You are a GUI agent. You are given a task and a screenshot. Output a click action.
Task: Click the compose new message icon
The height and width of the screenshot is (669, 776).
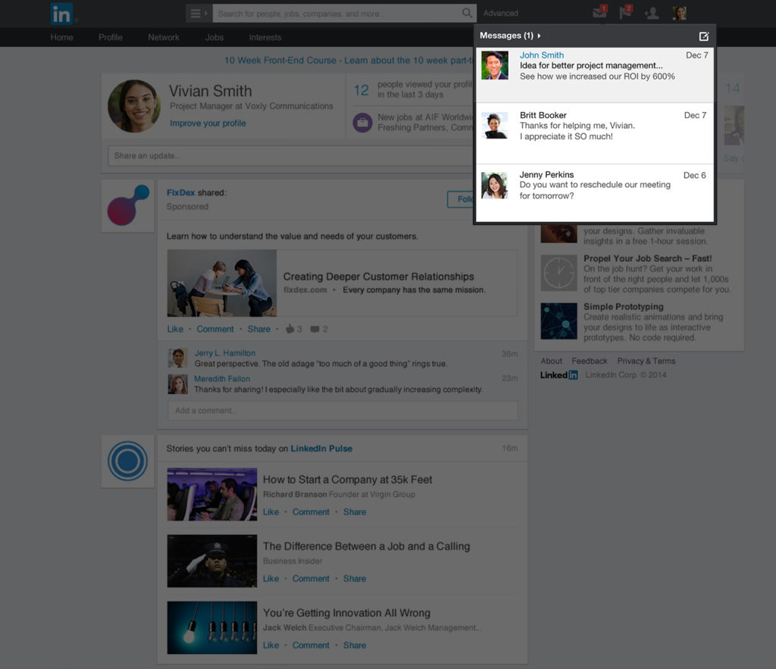[703, 36]
